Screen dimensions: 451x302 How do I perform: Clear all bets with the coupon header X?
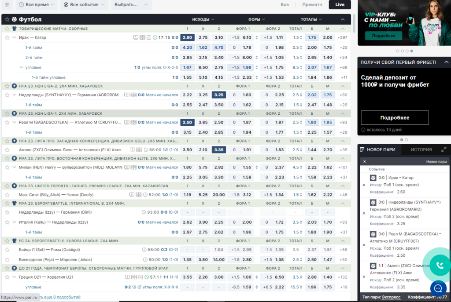click(x=364, y=162)
